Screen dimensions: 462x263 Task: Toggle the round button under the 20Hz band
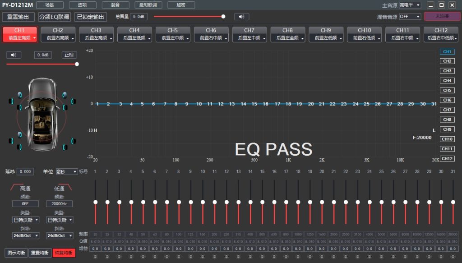pos(95,257)
